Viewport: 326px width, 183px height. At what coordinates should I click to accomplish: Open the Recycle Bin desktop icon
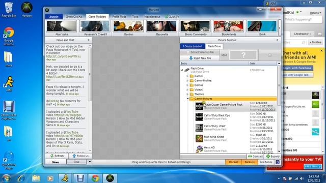8,10
